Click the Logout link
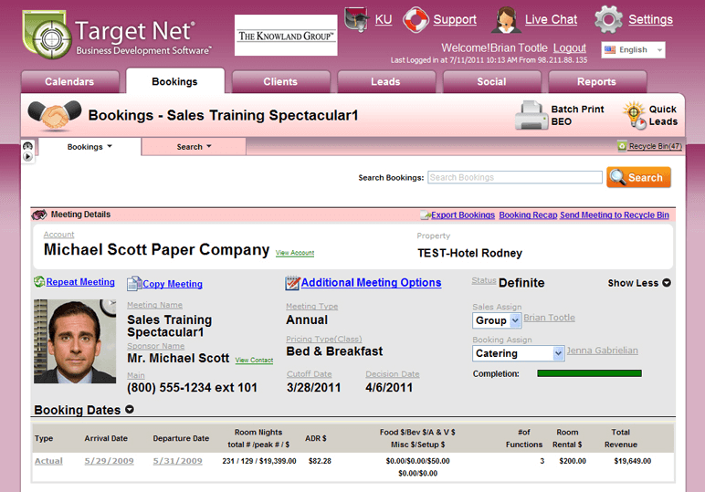This screenshot has height=492, width=705. click(x=569, y=47)
